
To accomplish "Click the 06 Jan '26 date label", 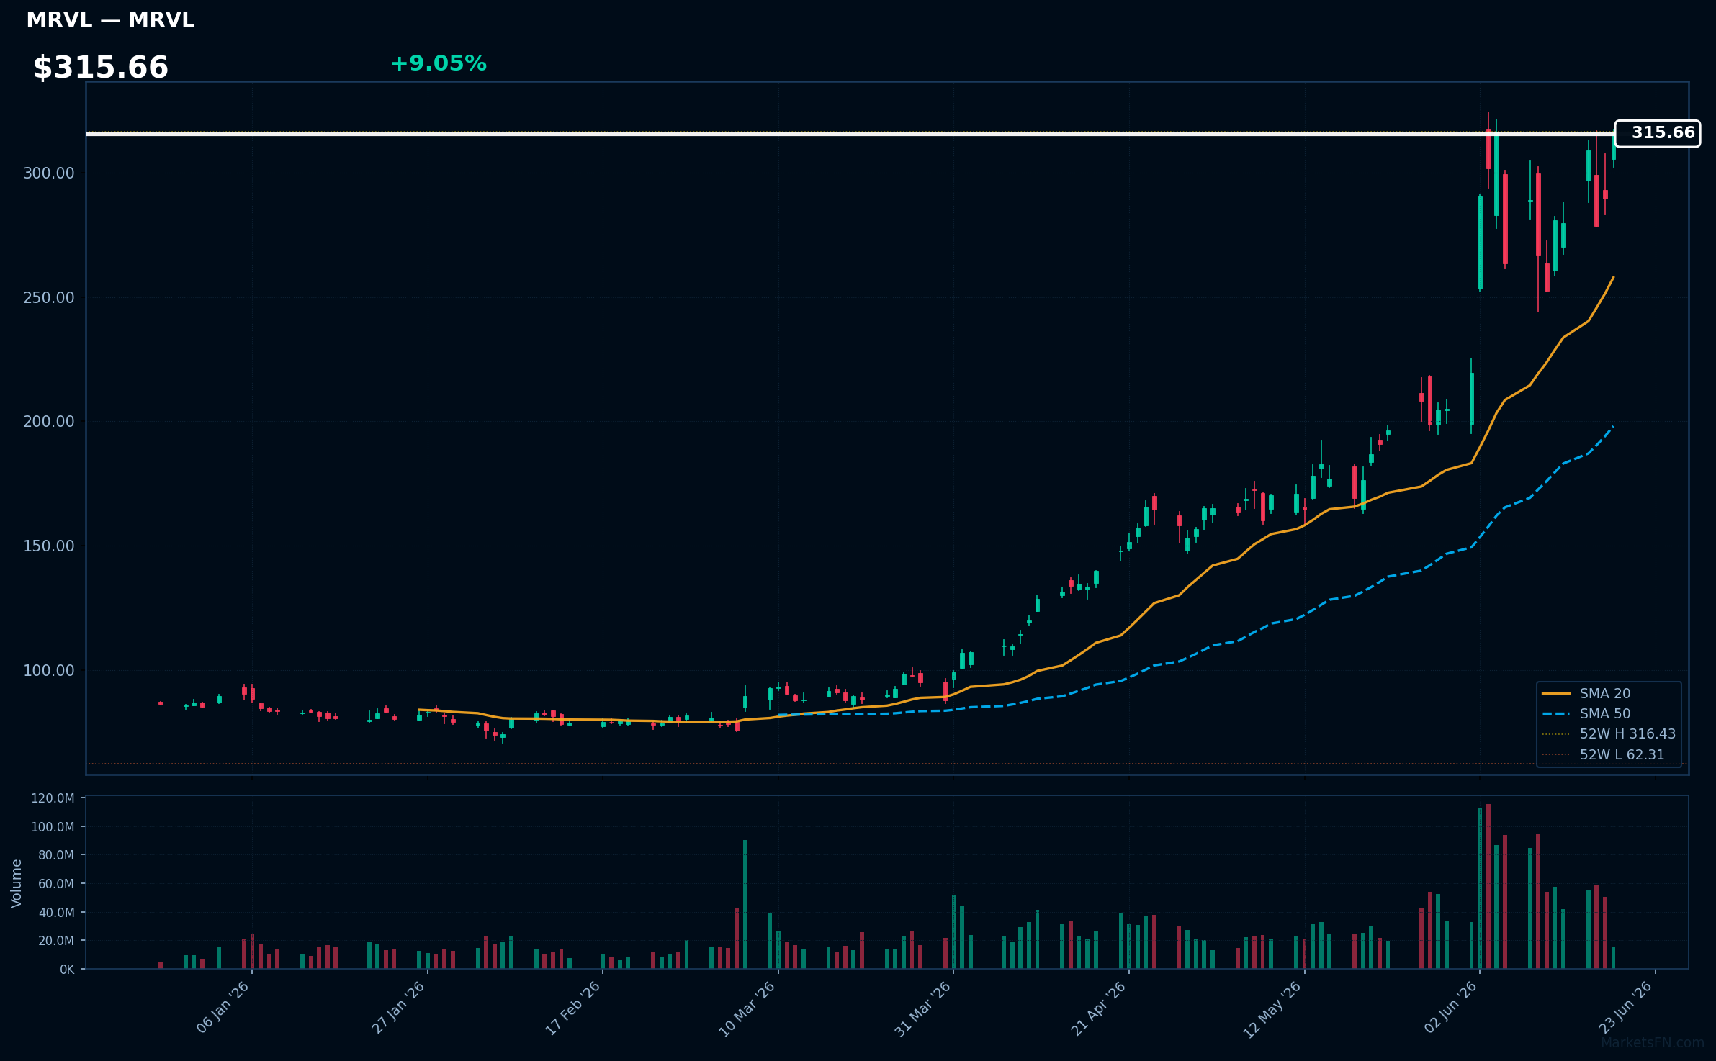I will pos(223,1008).
